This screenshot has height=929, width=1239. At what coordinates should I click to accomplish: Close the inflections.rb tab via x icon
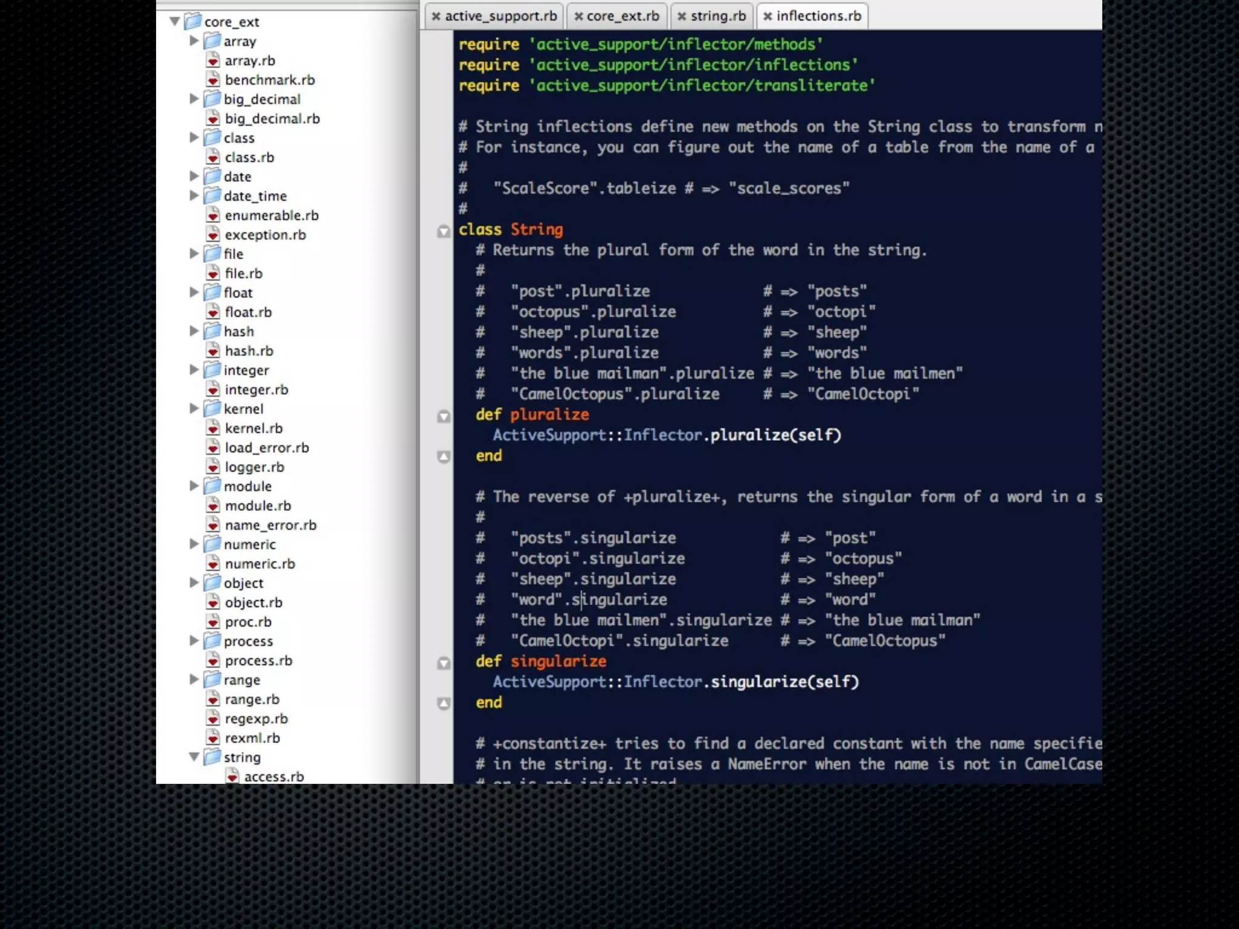tap(767, 16)
